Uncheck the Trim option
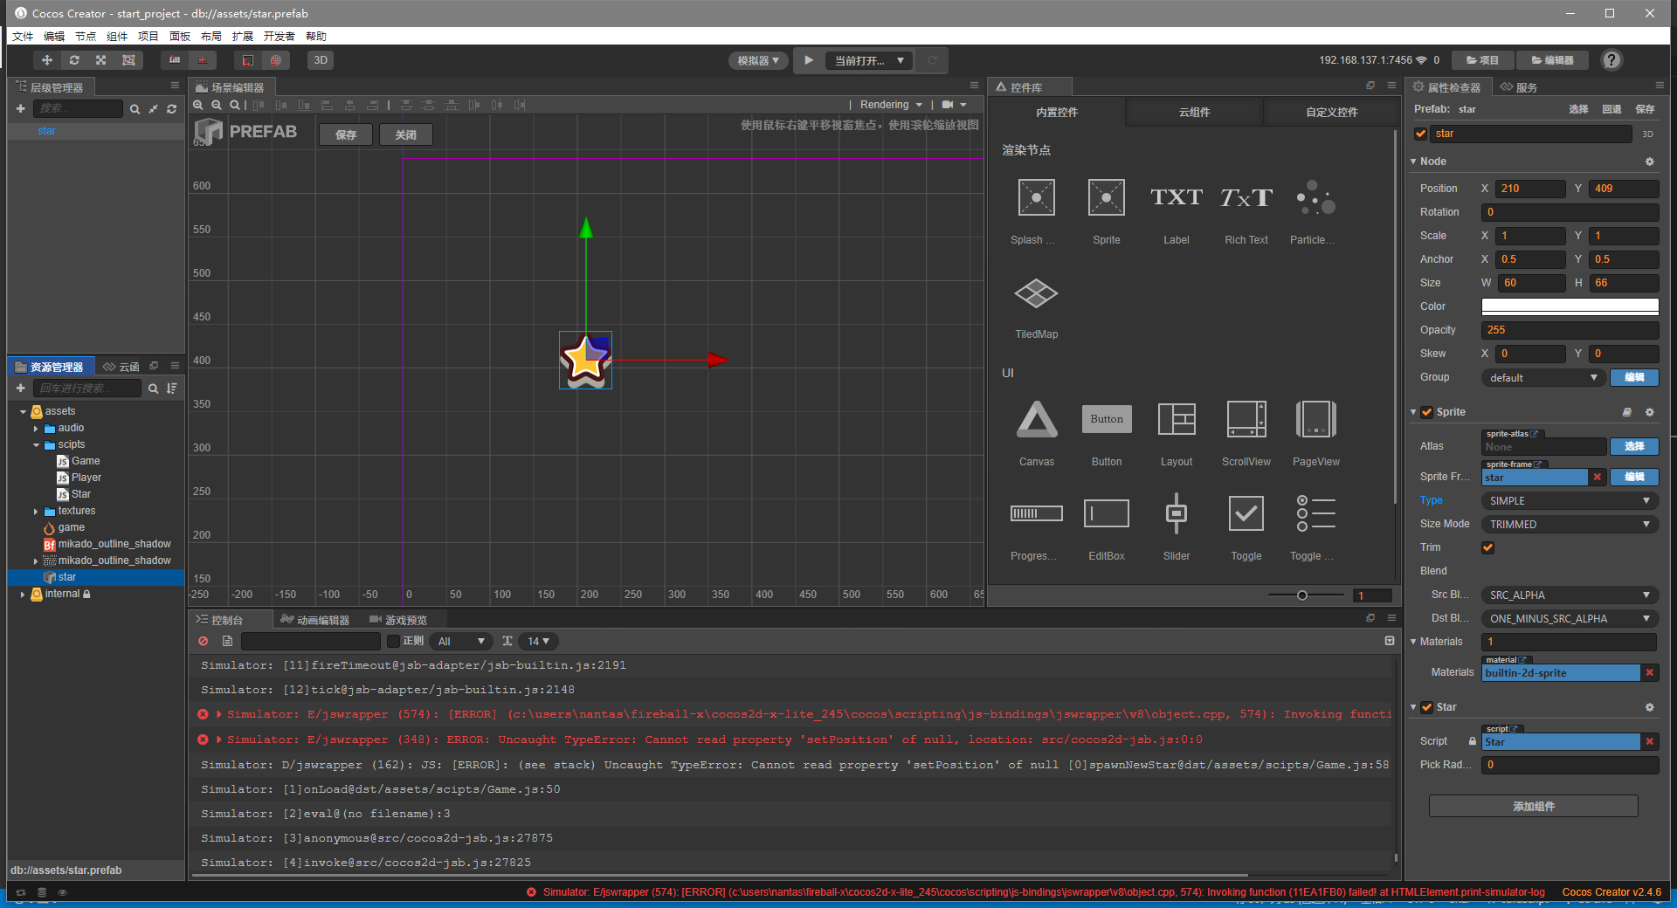The width and height of the screenshot is (1677, 908). point(1487,547)
